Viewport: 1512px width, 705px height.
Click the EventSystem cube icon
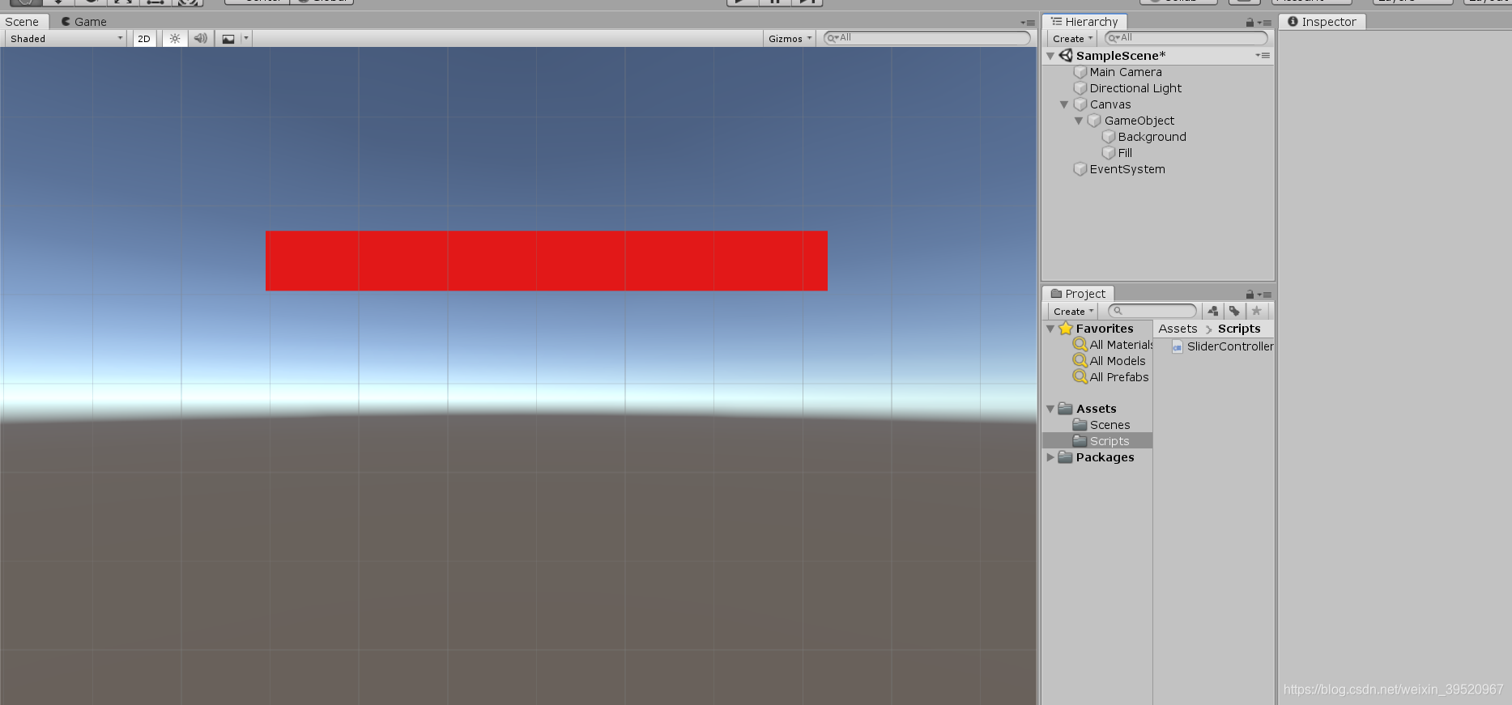click(1080, 169)
